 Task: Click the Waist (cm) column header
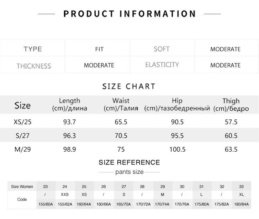click(121, 104)
